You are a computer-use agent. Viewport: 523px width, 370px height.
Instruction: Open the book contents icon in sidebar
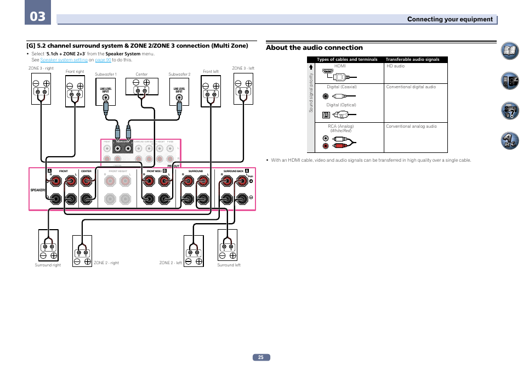click(509, 51)
